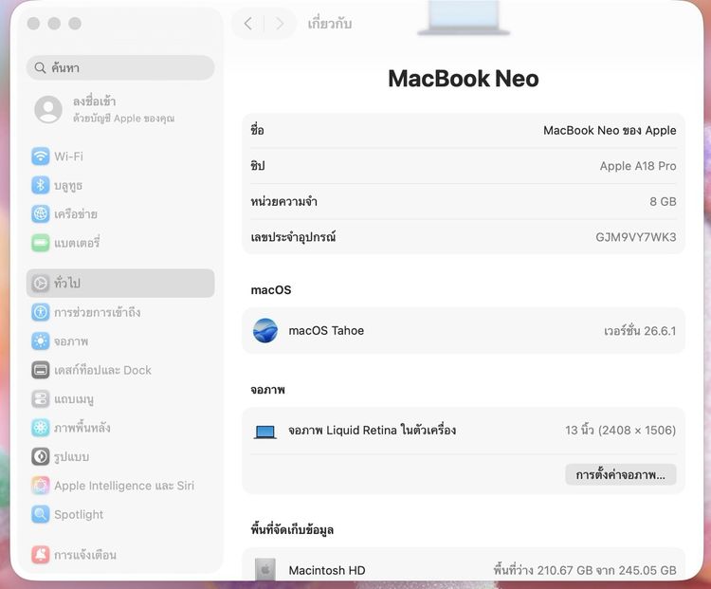Click the display size 13 นิ้ว (2408 × 1506)
Screen dimensions: 711x589
tap(620, 431)
